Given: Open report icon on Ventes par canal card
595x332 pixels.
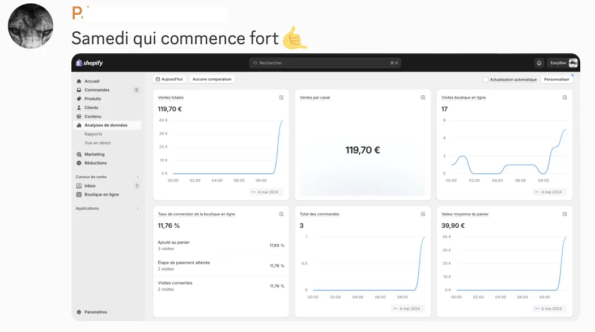Looking at the screenshot, I should coord(423,97).
